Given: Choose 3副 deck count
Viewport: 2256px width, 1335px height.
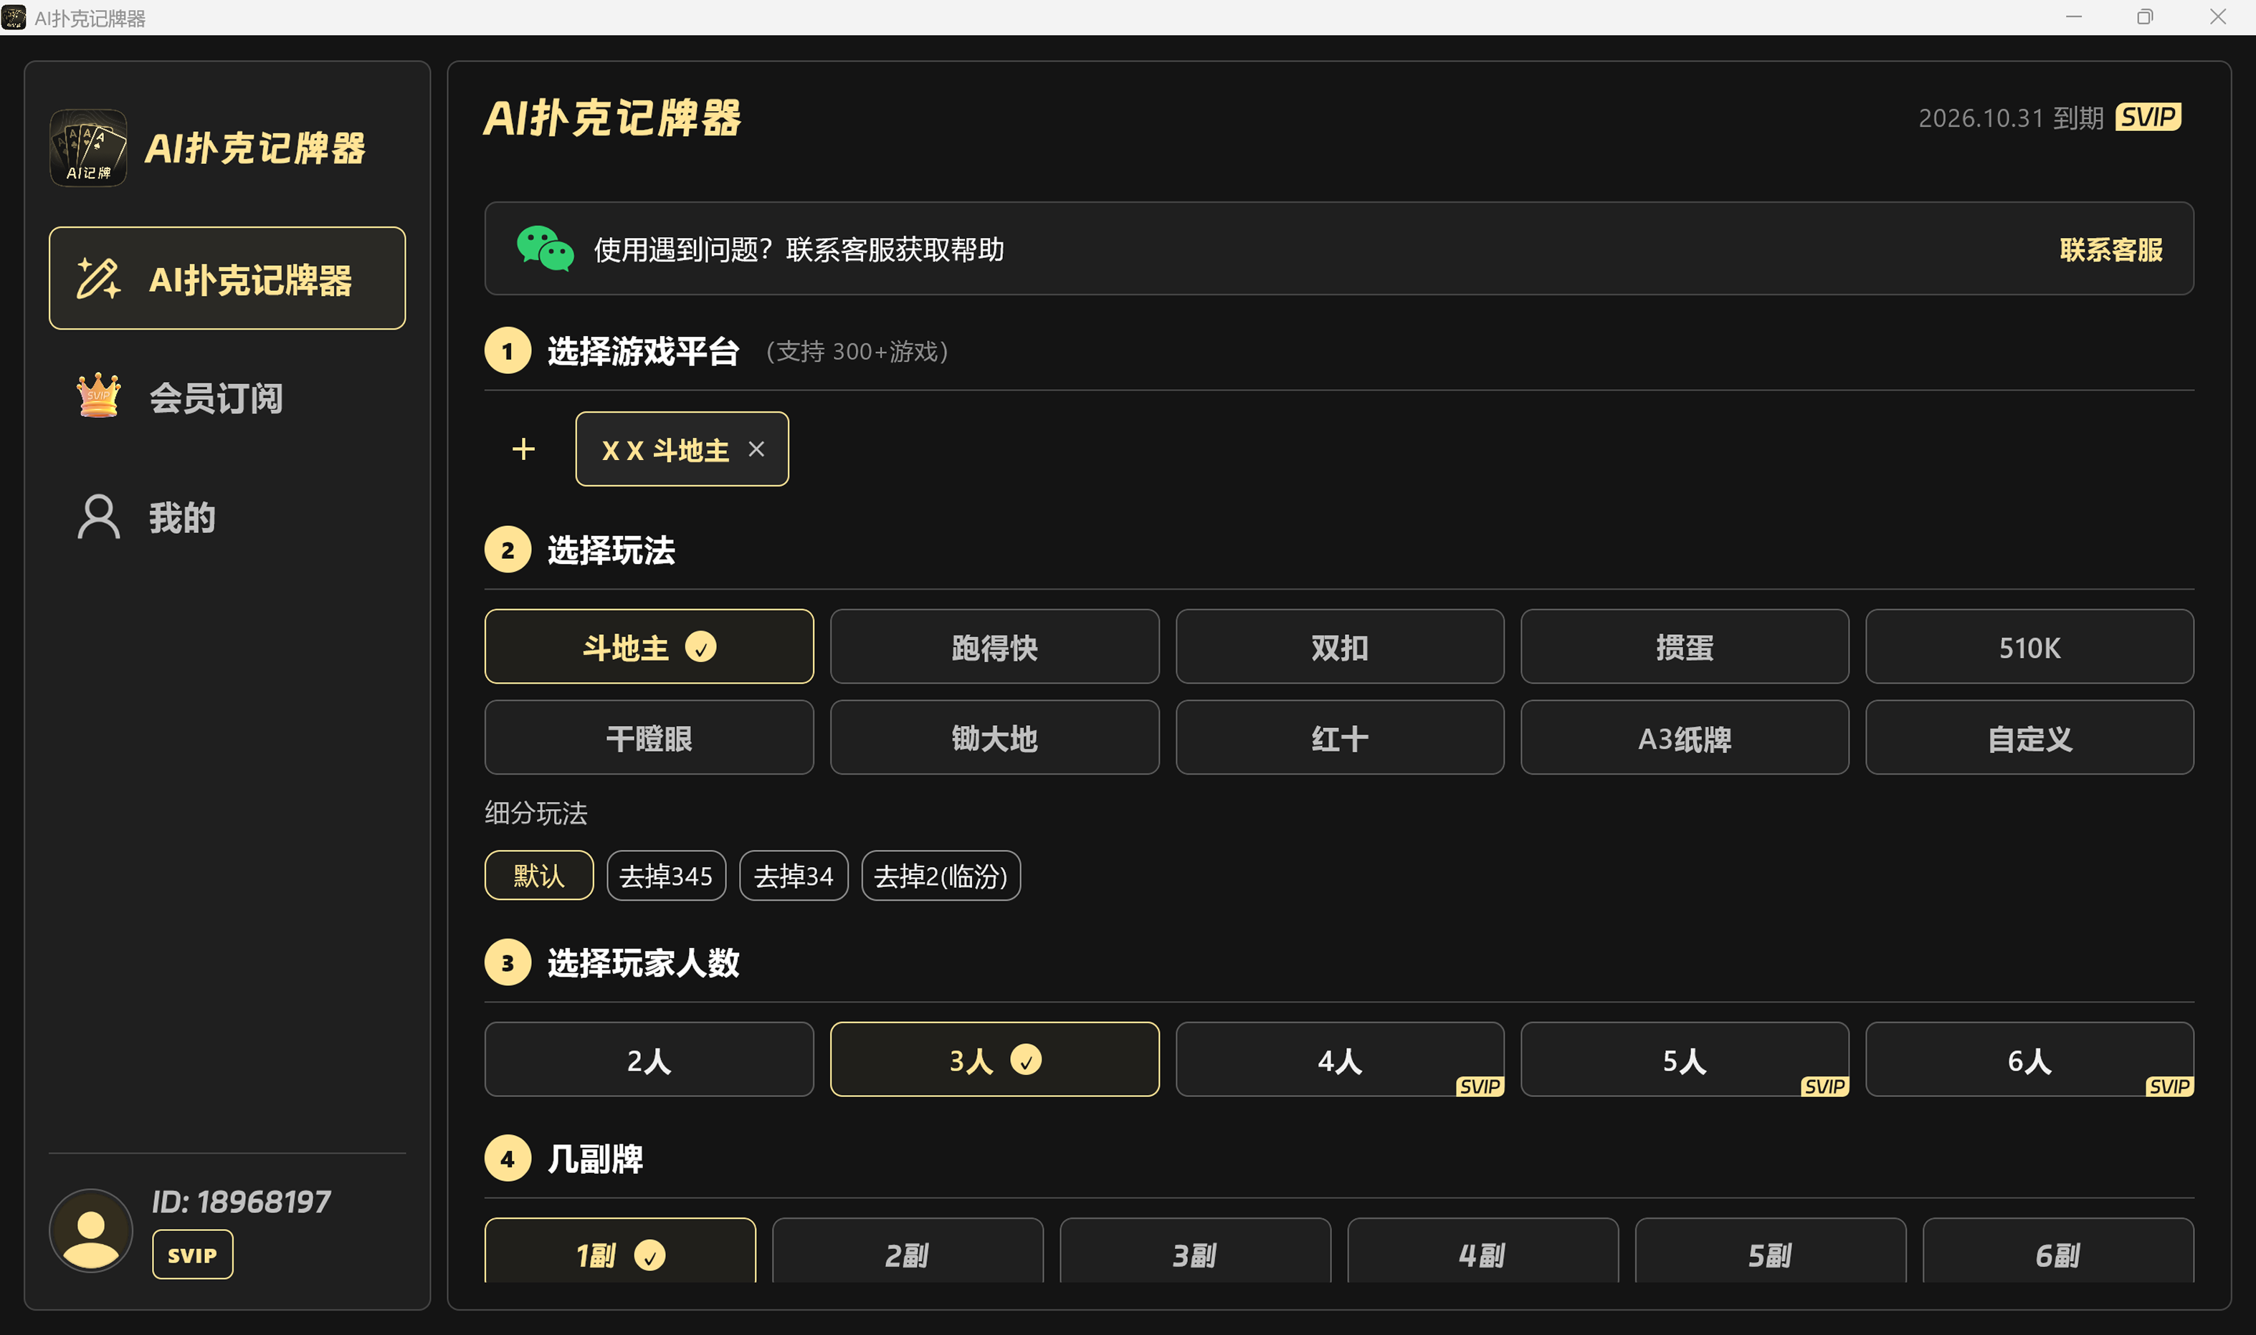Looking at the screenshot, I should point(1195,1250).
